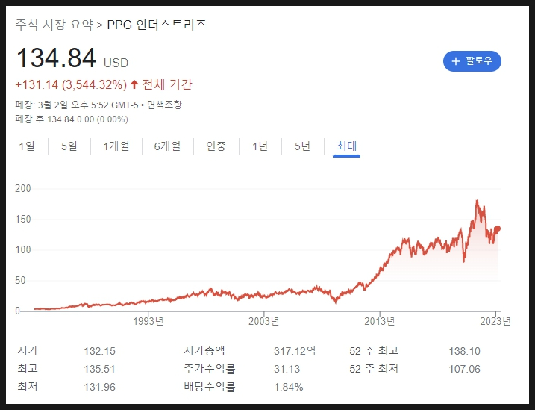Click the 최저 value 131.96
The width and height of the screenshot is (535, 410).
pyautogui.click(x=100, y=387)
